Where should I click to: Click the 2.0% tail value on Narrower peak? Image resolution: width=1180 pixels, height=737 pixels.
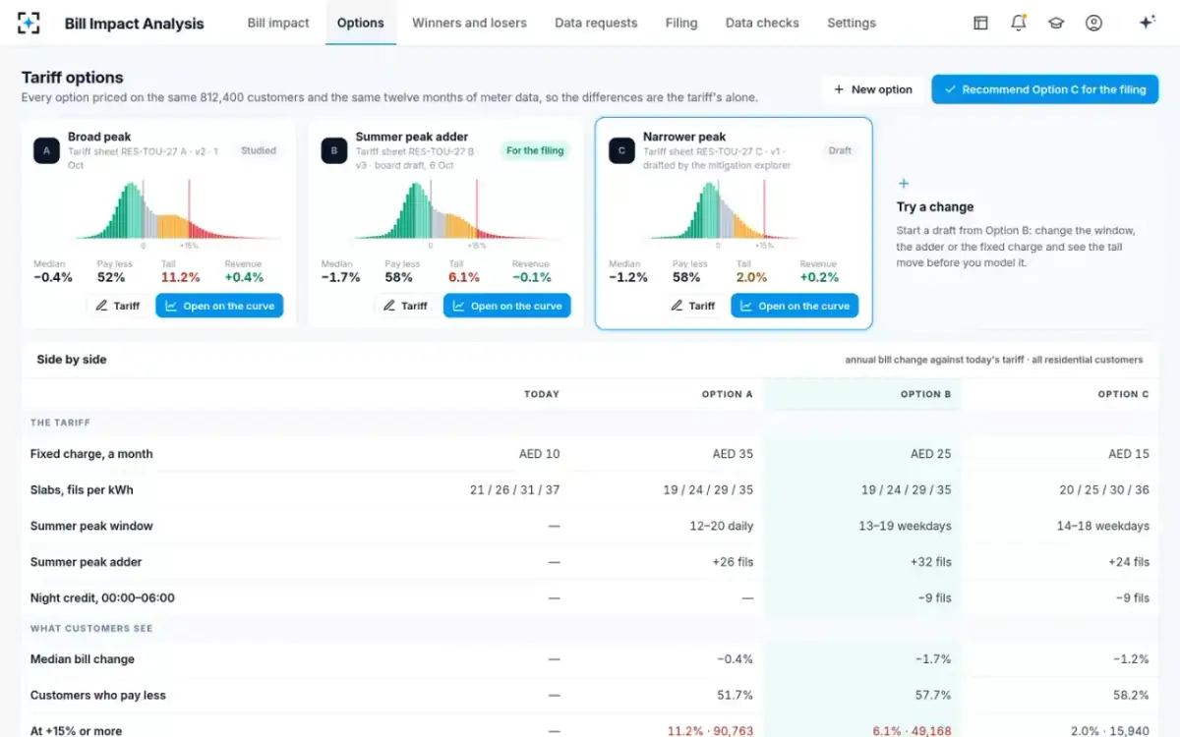(751, 277)
